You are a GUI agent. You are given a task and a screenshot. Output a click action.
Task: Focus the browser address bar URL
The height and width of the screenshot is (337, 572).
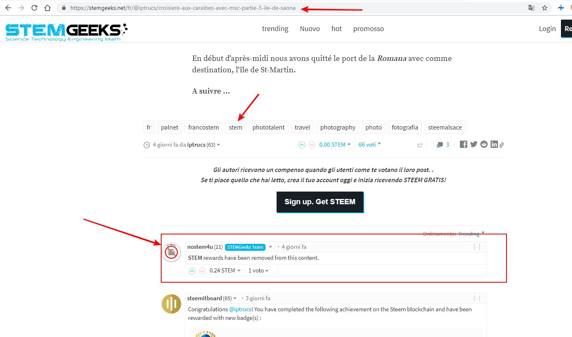click(x=182, y=8)
